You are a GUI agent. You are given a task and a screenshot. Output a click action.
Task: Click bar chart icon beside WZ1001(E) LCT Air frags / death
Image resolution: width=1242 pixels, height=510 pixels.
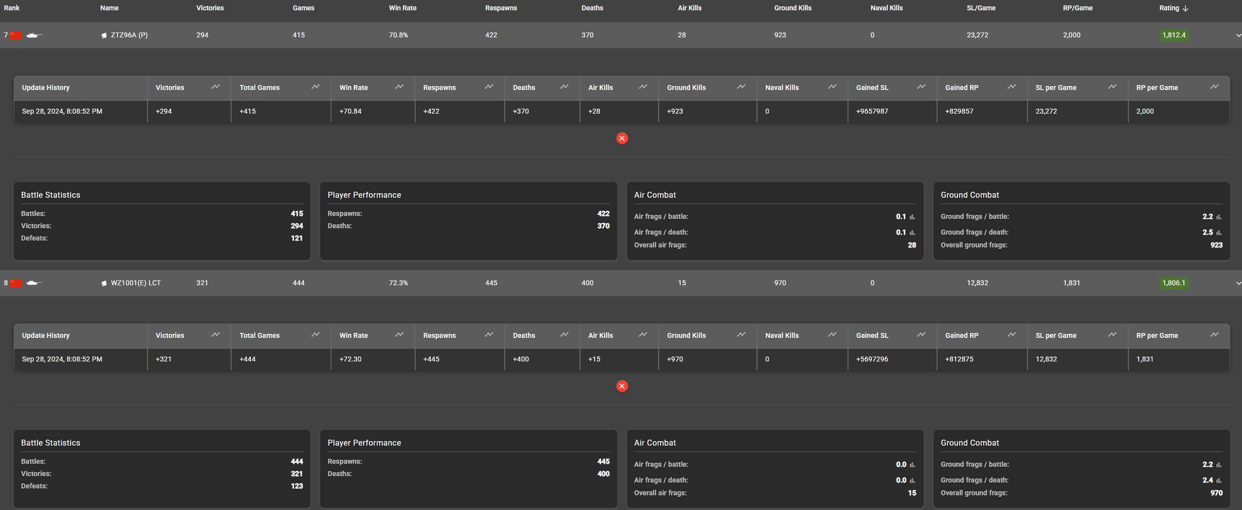pyautogui.click(x=912, y=480)
